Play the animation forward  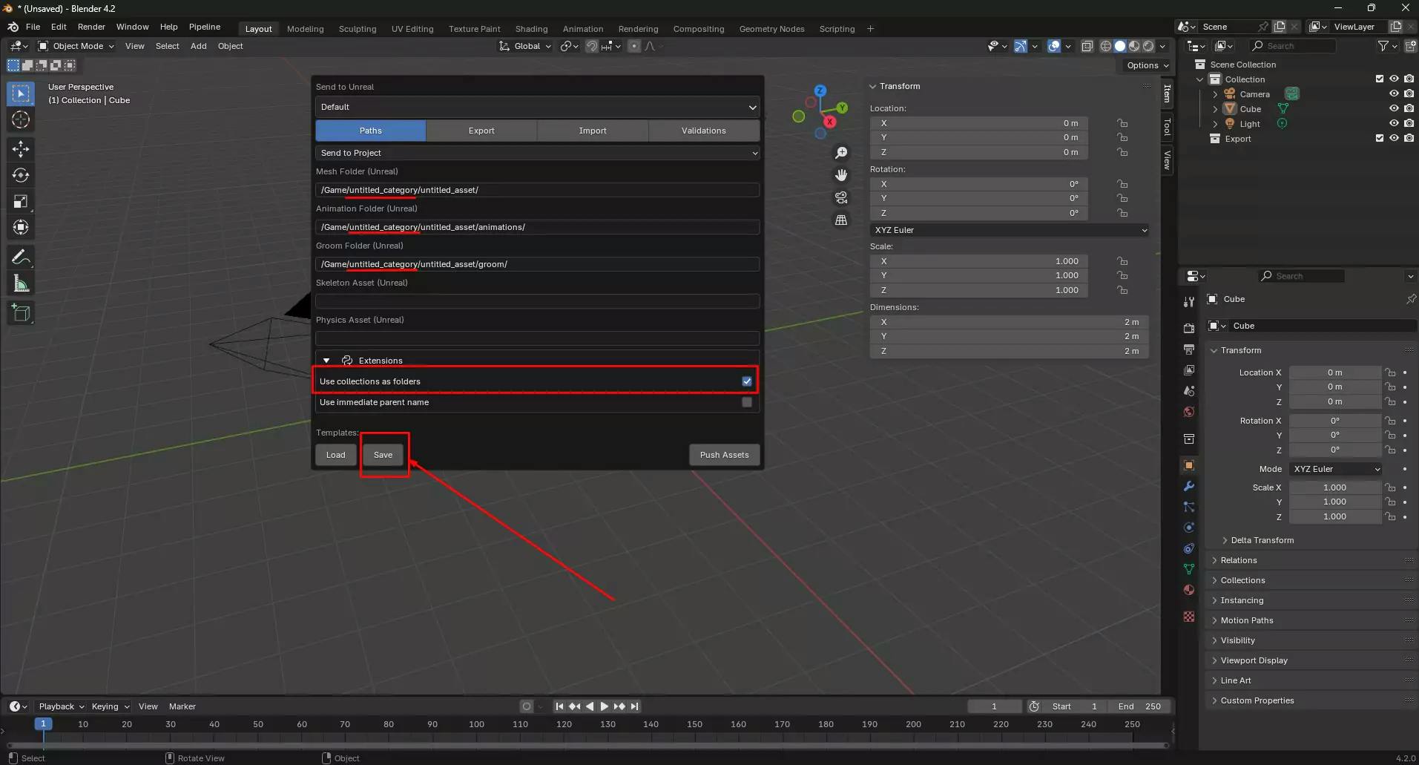[x=604, y=706]
